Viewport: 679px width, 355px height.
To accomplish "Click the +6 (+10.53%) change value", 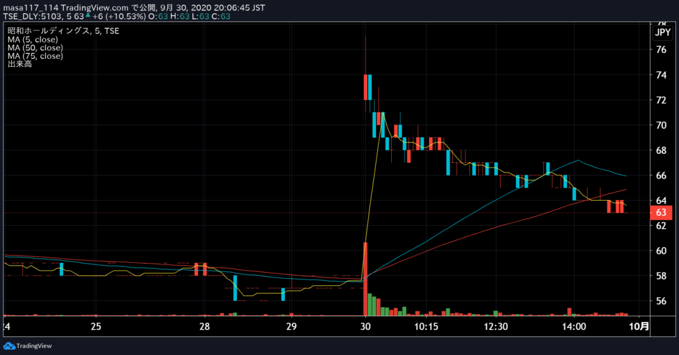I will pyautogui.click(x=119, y=17).
